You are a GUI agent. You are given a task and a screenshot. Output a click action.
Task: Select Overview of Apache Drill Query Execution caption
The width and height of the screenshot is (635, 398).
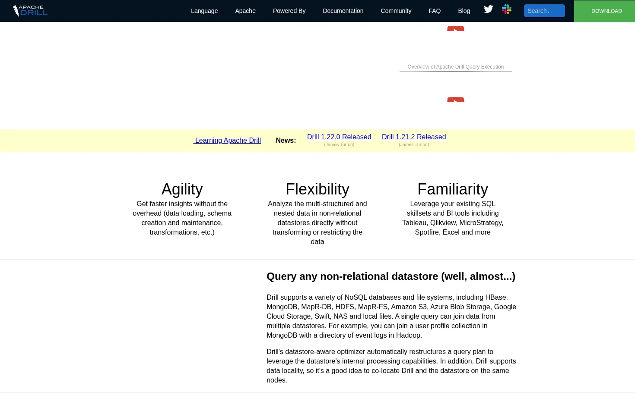click(456, 67)
